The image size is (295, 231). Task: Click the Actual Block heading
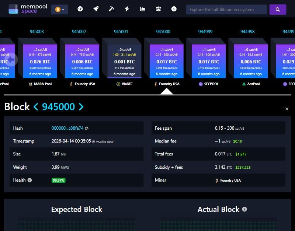point(218,209)
